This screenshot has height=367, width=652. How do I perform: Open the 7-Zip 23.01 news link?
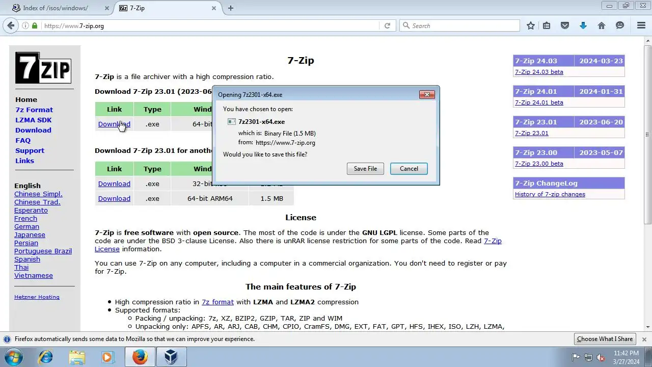(x=531, y=133)
